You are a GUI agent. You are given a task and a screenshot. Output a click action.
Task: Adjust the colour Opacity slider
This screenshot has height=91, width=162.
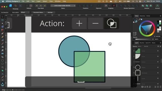tap(144, 39)
